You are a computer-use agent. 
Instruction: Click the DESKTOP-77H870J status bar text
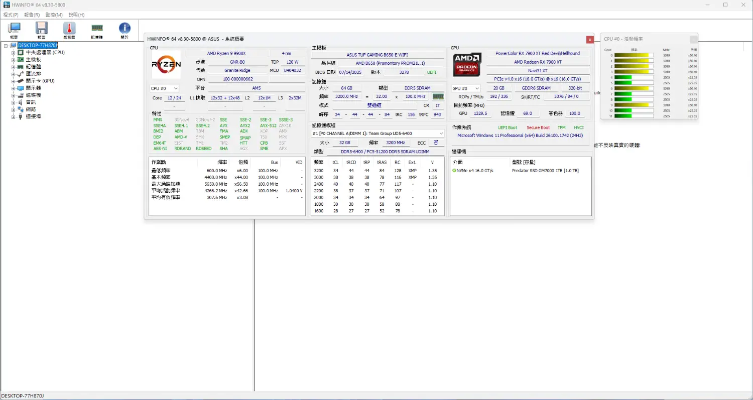tap(23, 396)
